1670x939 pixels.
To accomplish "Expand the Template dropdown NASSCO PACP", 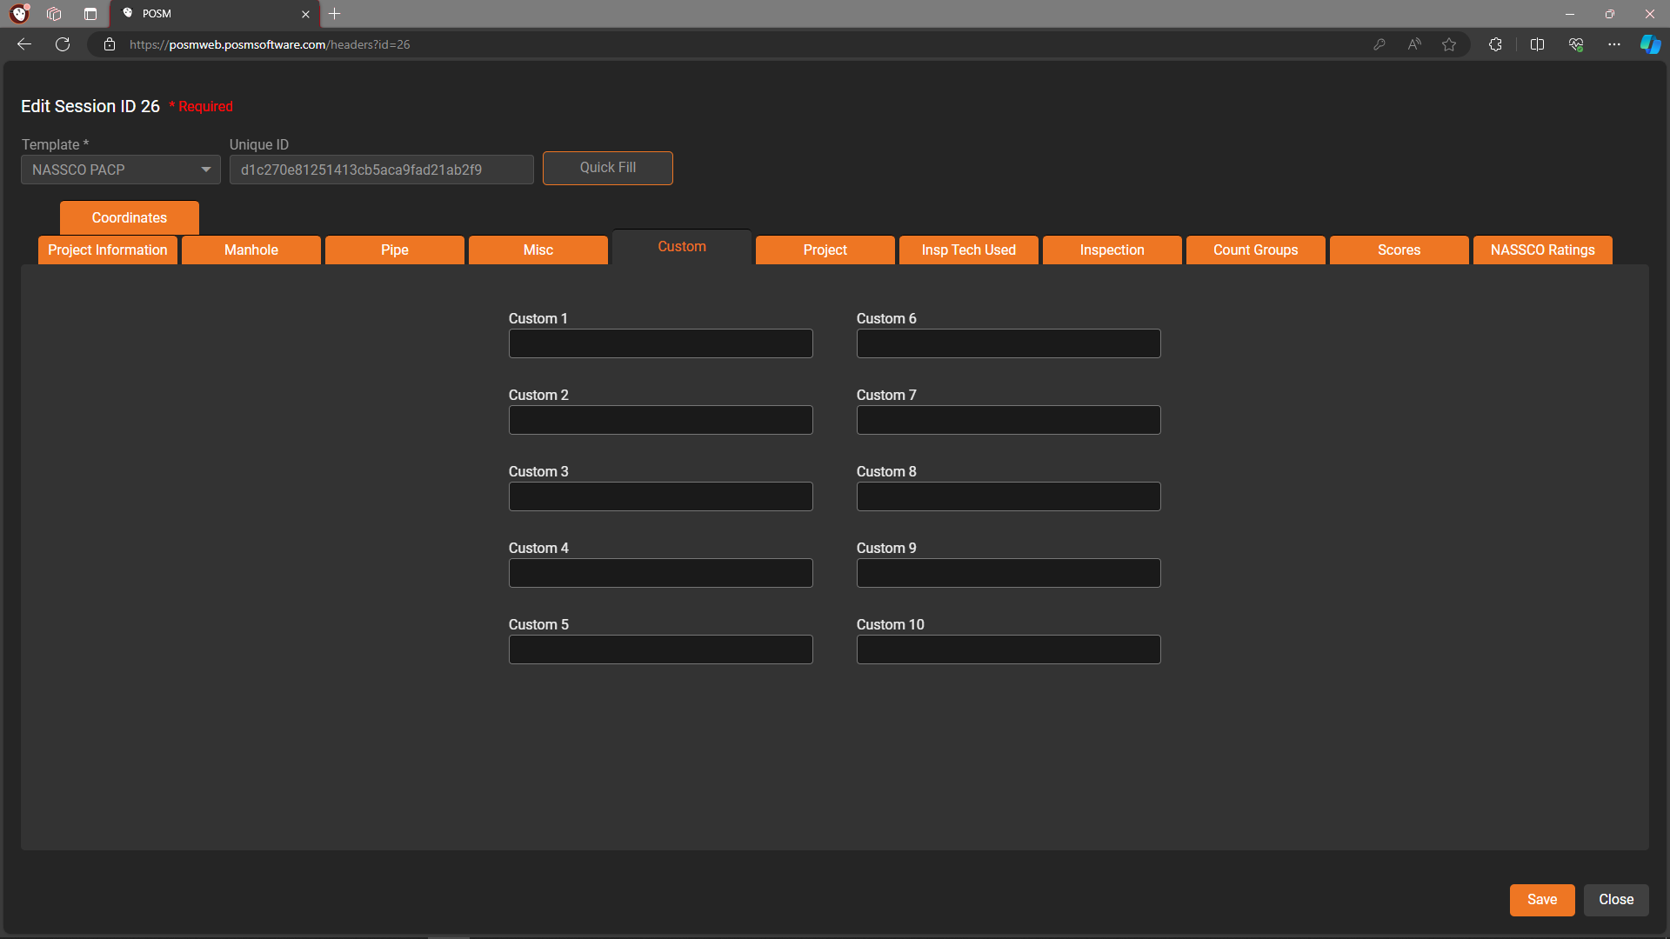I will click(121, 170).
